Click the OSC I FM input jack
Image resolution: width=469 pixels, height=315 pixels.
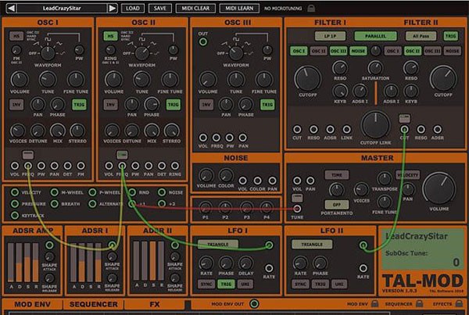(81, 166)
